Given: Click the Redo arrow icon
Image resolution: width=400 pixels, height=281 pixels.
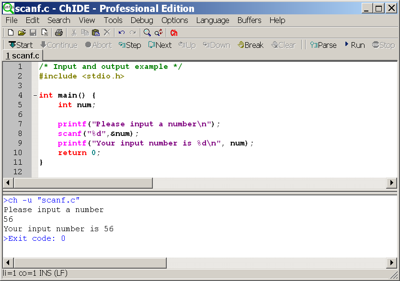Looking at the screenshot, I should click(x=133, y=33).
